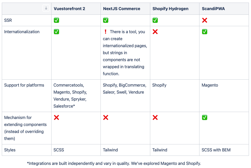The height and width of the screenshot is (168, 251).
Task: Click the SSR checkmark under Shopify Hydrogen
Action: [x=155, y=20]
